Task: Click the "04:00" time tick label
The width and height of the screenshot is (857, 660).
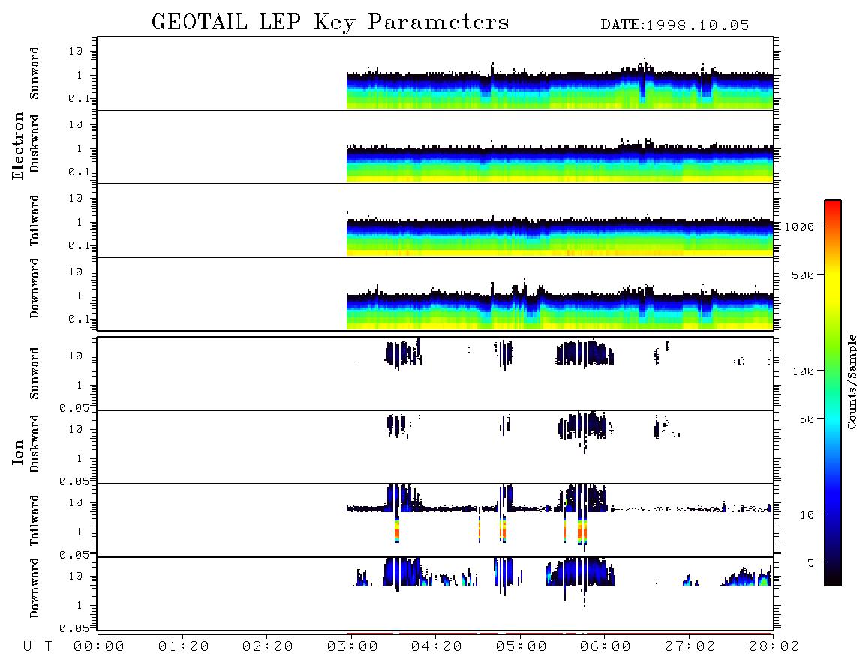Action: [437, 647]
